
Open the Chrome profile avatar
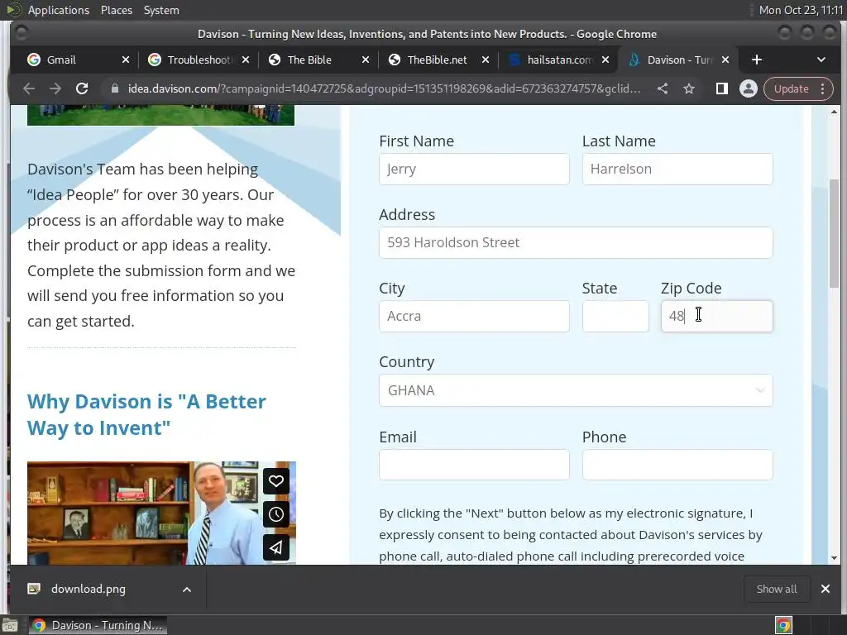[748, 88]
